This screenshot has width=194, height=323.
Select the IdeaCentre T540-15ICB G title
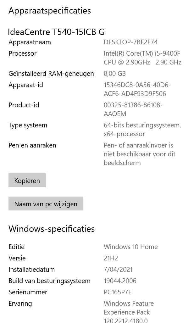(x=56, y=32)
